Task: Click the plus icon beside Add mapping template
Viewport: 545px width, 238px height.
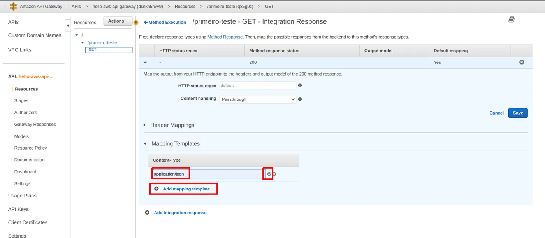Action: coord(156,189)
